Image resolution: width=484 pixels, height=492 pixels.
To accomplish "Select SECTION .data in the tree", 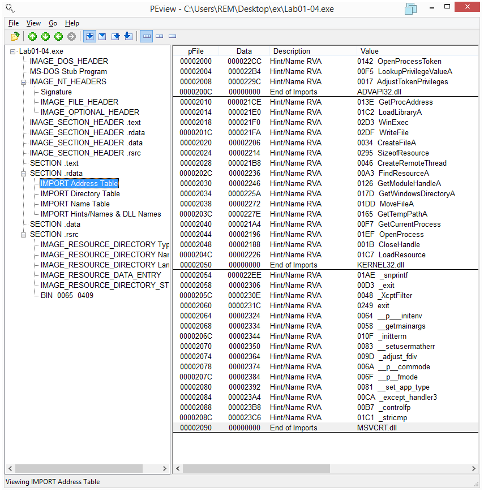I will click(55, 225).
